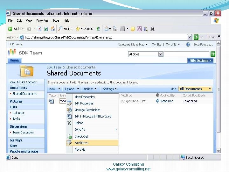Screen dimensions: 229x172
Task: Click the Edit page icon in toolbar
Action: [x=122, y=29]
